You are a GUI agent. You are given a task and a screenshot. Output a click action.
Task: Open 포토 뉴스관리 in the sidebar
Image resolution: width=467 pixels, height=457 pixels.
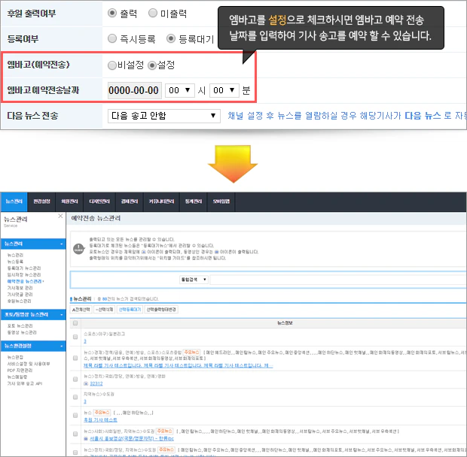[x=20, y=325]
